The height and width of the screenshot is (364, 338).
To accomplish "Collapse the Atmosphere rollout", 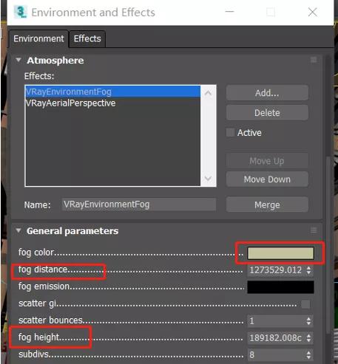I will click(x=18, y=60).
